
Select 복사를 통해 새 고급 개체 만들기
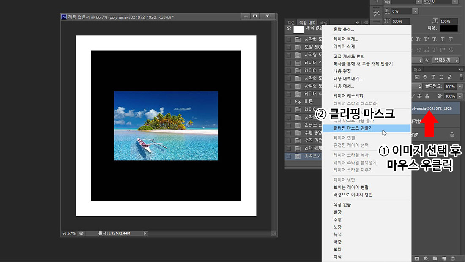(x=366, y=64)
